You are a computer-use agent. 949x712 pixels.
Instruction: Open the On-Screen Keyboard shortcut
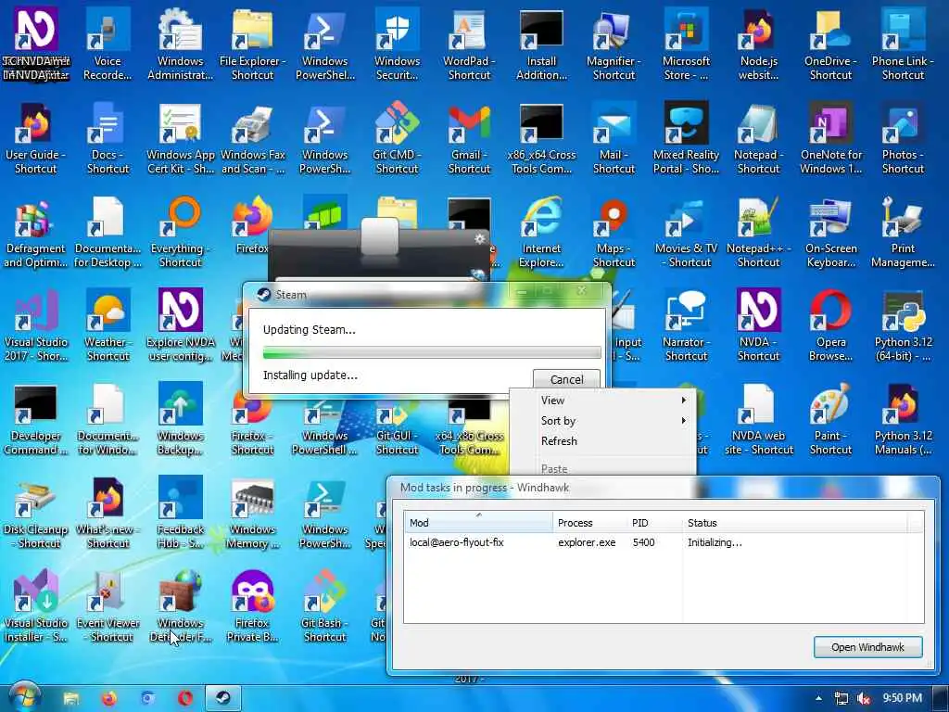pyautogui.click(x=830, y=231)
